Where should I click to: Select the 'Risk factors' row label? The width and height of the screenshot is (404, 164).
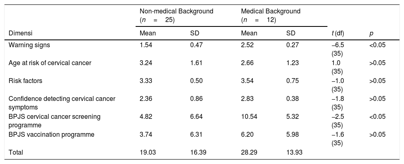[25, 81]
